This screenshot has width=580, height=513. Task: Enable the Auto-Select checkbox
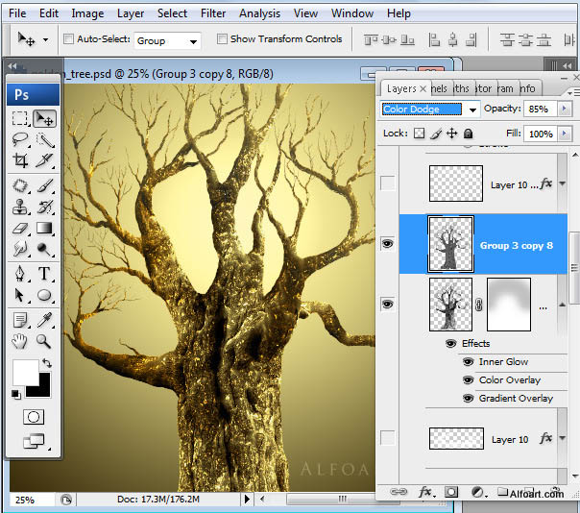click(68, 39)
